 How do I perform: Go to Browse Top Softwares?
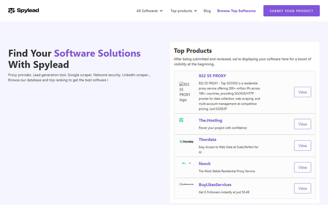[236, 11]
